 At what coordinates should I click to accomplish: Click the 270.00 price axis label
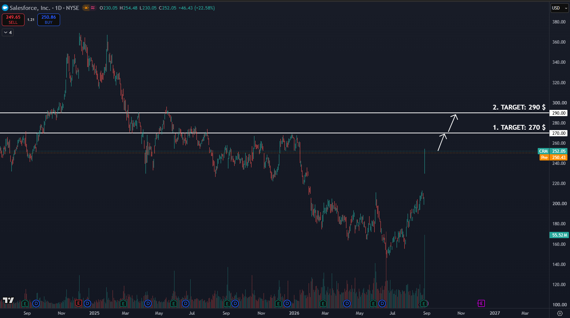(559, 133)
